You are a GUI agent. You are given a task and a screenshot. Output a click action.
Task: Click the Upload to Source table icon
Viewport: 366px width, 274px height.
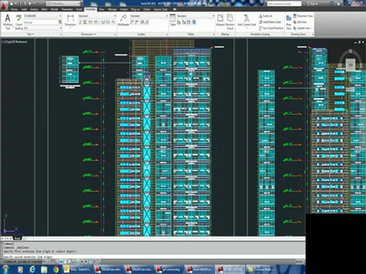[189, 22]
